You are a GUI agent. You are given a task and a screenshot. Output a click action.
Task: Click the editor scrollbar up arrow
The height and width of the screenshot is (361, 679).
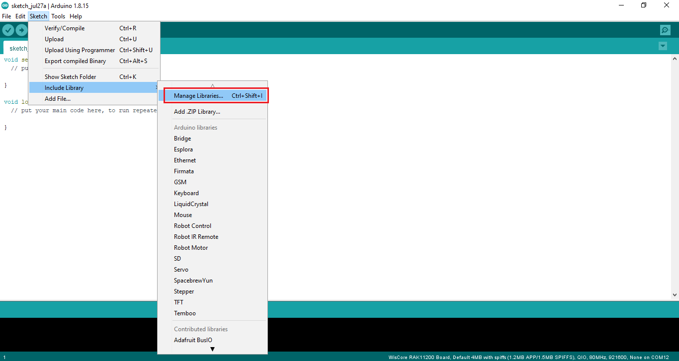(675, 59)
